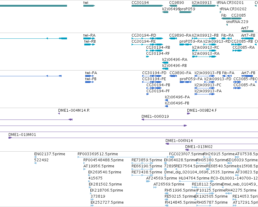This screenshot has width=258, height=207.
Task: Click the 415675 EST label
Action: coord(95,178)
